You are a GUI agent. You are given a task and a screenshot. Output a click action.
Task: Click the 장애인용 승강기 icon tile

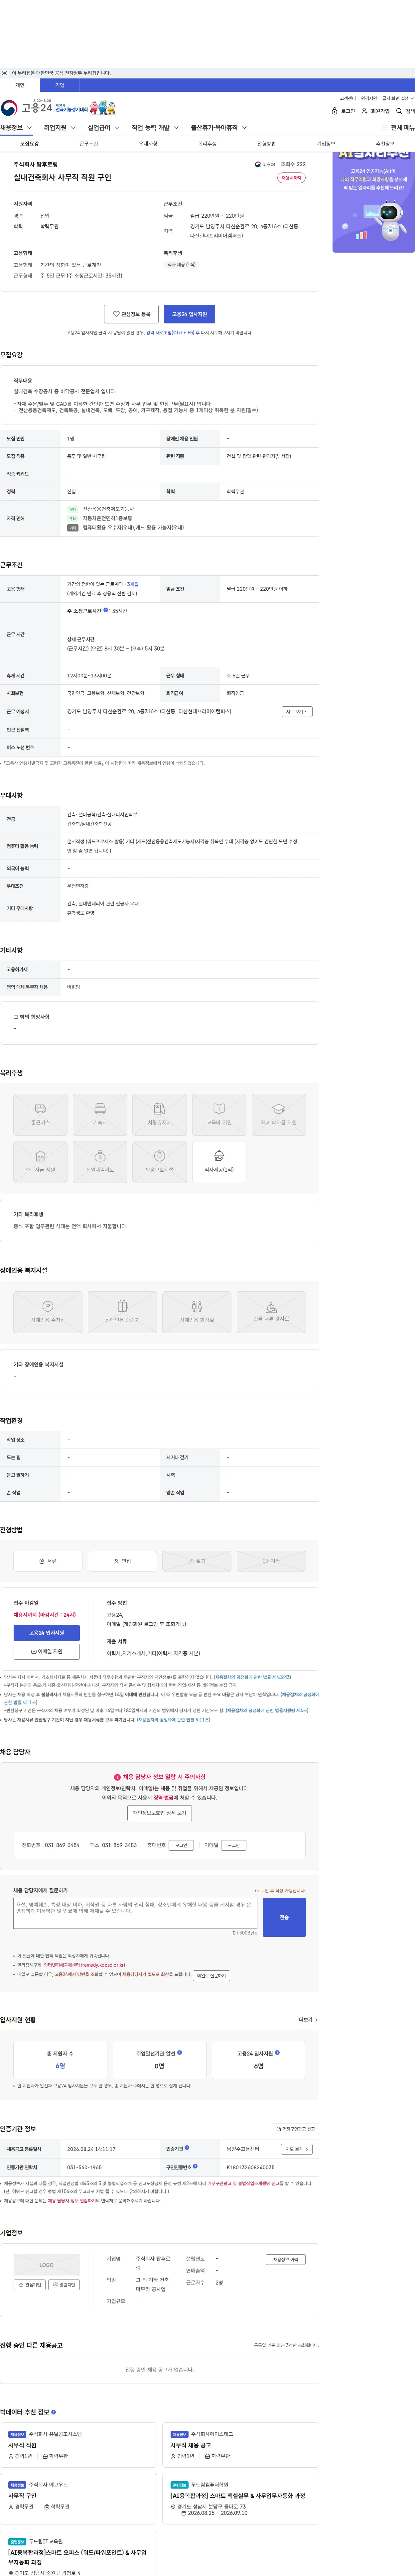pyautogui.click(x=122, y=1312)
